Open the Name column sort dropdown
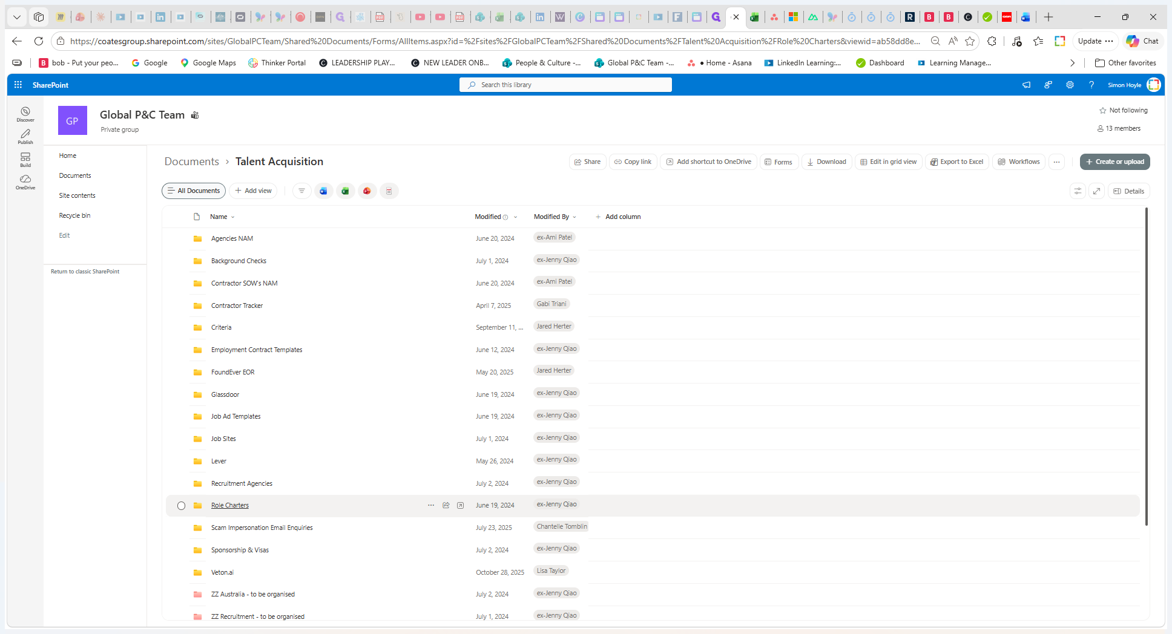Screen dimensions: 1172x634 click(x=222, y=217)
